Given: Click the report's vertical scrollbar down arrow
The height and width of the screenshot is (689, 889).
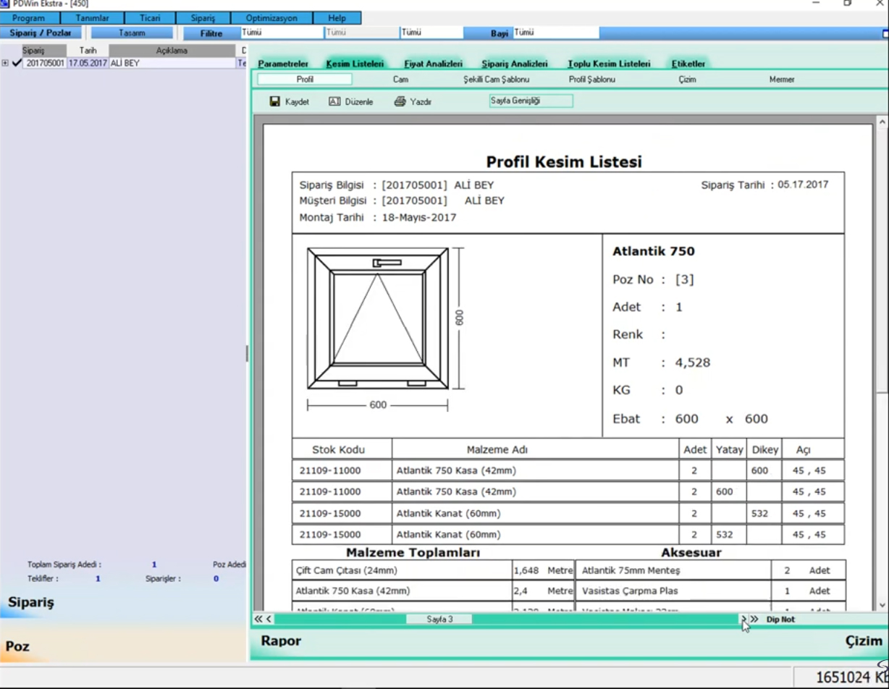Looking at the screenshot, I should pos(882,605).
